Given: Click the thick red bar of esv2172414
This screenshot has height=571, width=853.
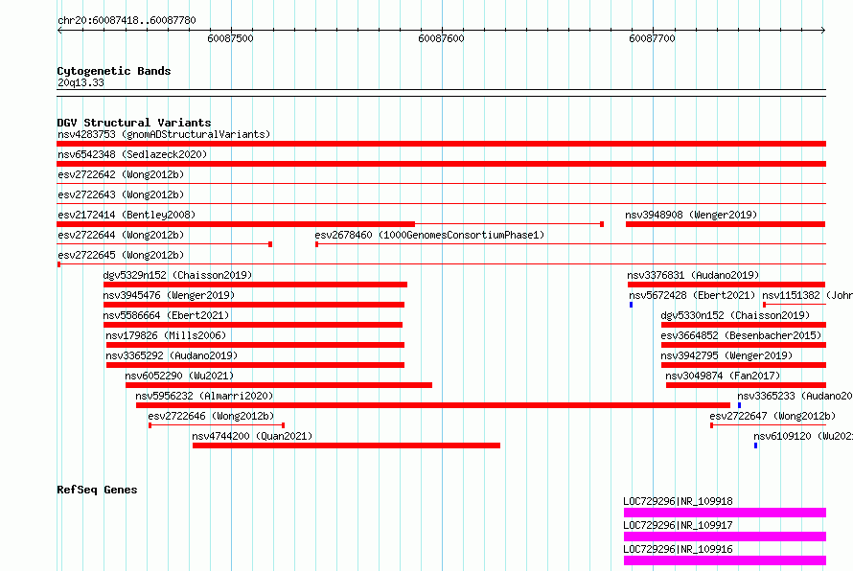Looking at the screenshot, I should (236, 224).
